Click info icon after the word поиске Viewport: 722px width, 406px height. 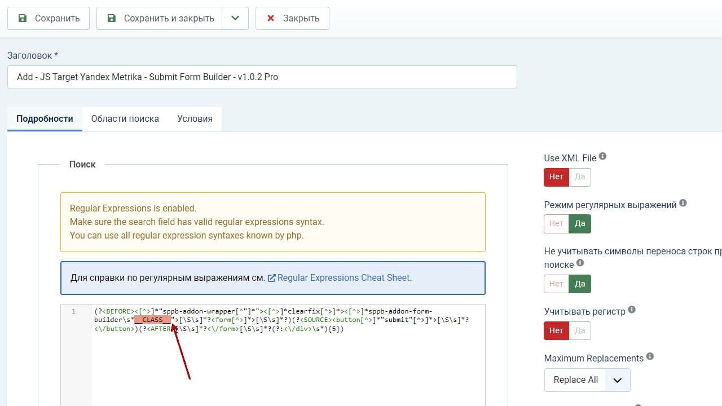[580, 263]
